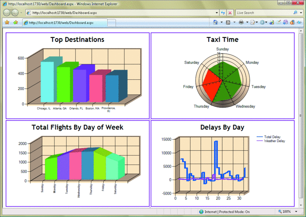Image resolution: width=306 pixels, height=217 pixels.
Task: Expand the zoom level dropdown arrow
Action: coord(296,212)
